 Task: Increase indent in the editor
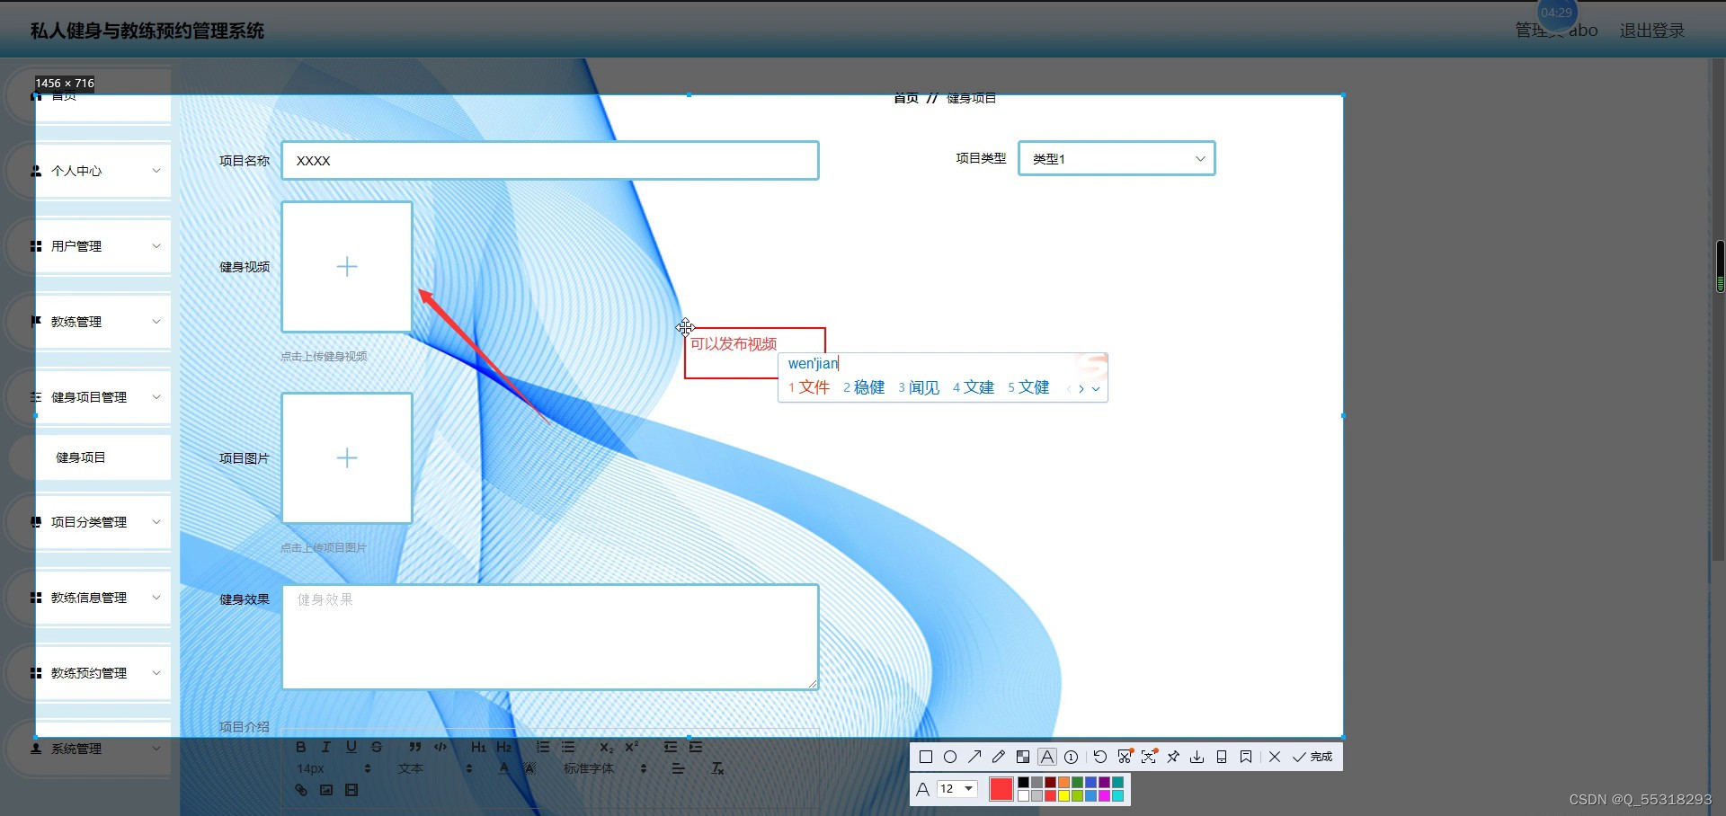(x=696, y=747)
